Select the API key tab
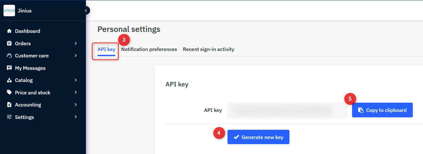The image size is (423, 154). coord(106,49)
